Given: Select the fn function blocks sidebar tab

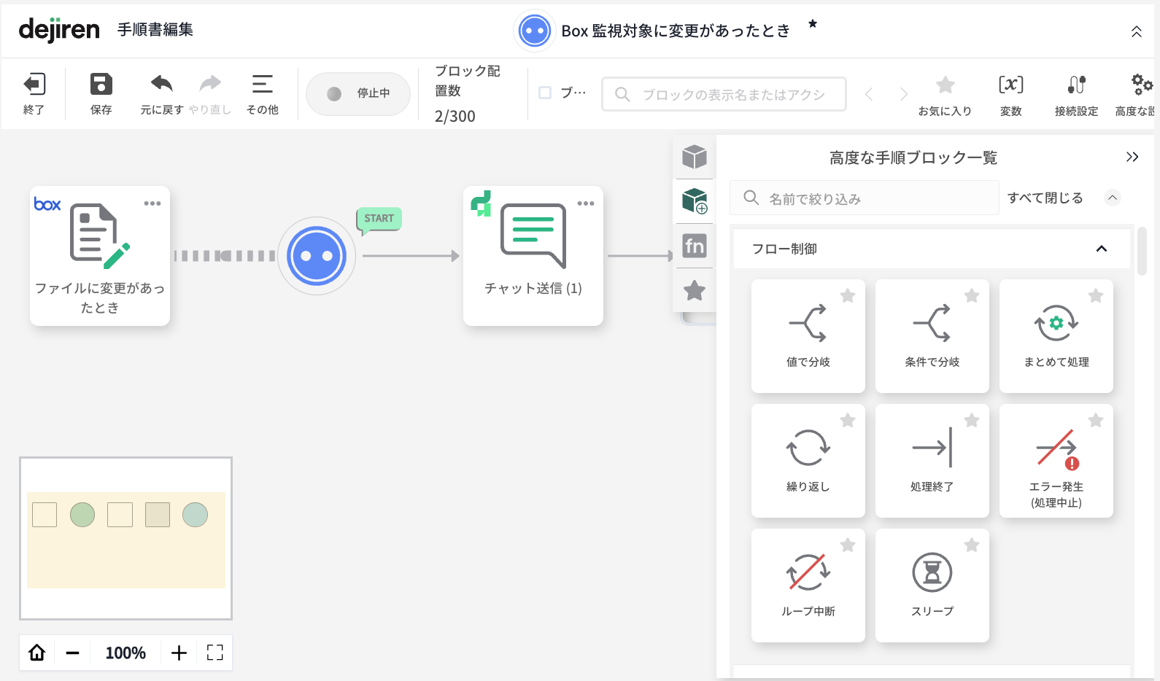Looking at the screenshot, I should point(695,246).
